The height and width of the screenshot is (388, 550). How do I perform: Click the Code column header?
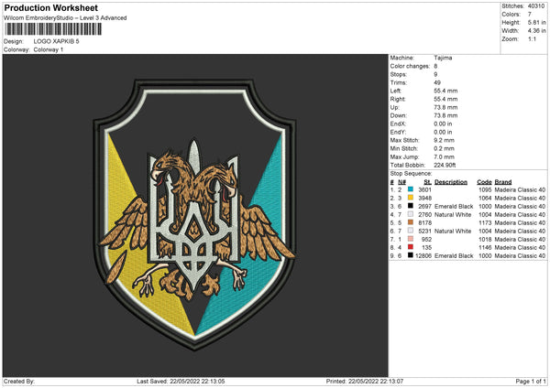coord(484,182)
